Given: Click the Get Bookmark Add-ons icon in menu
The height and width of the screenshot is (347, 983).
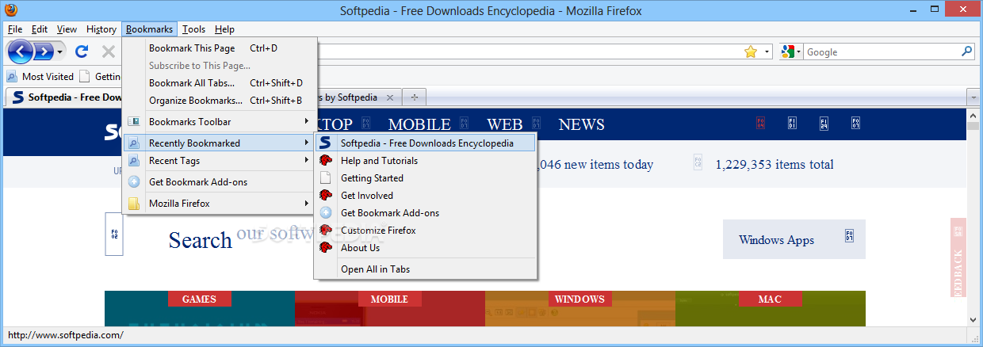Looking at the screenshot, I should 134,182.
